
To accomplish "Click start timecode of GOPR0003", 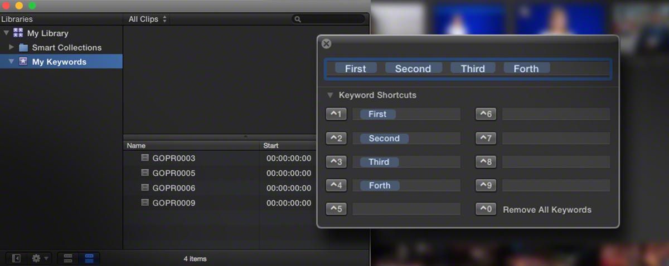I will [x=289, y=158].
